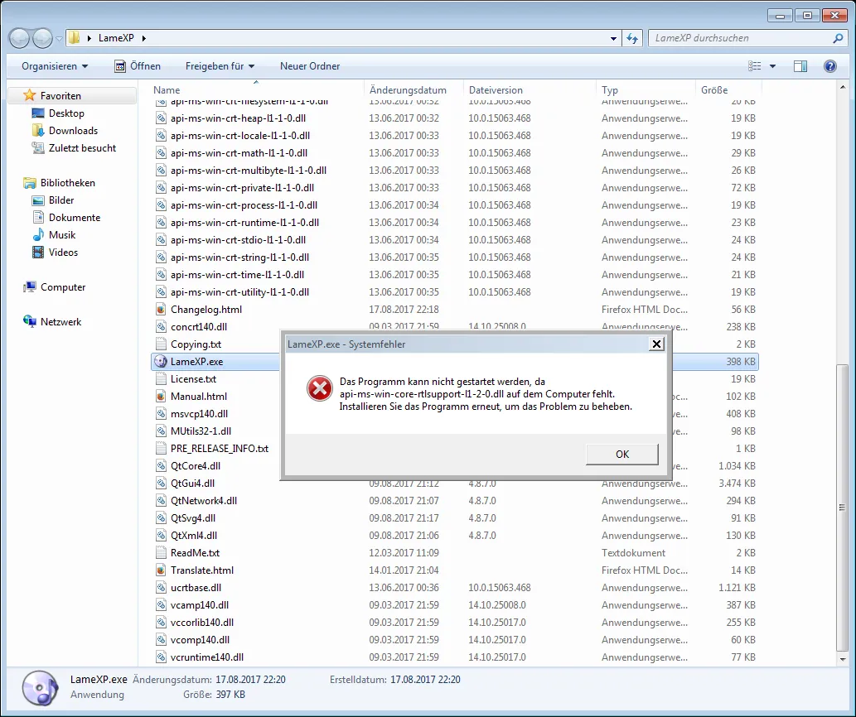
Task: Open the address bar history dropdown
Action: point(613,38)
